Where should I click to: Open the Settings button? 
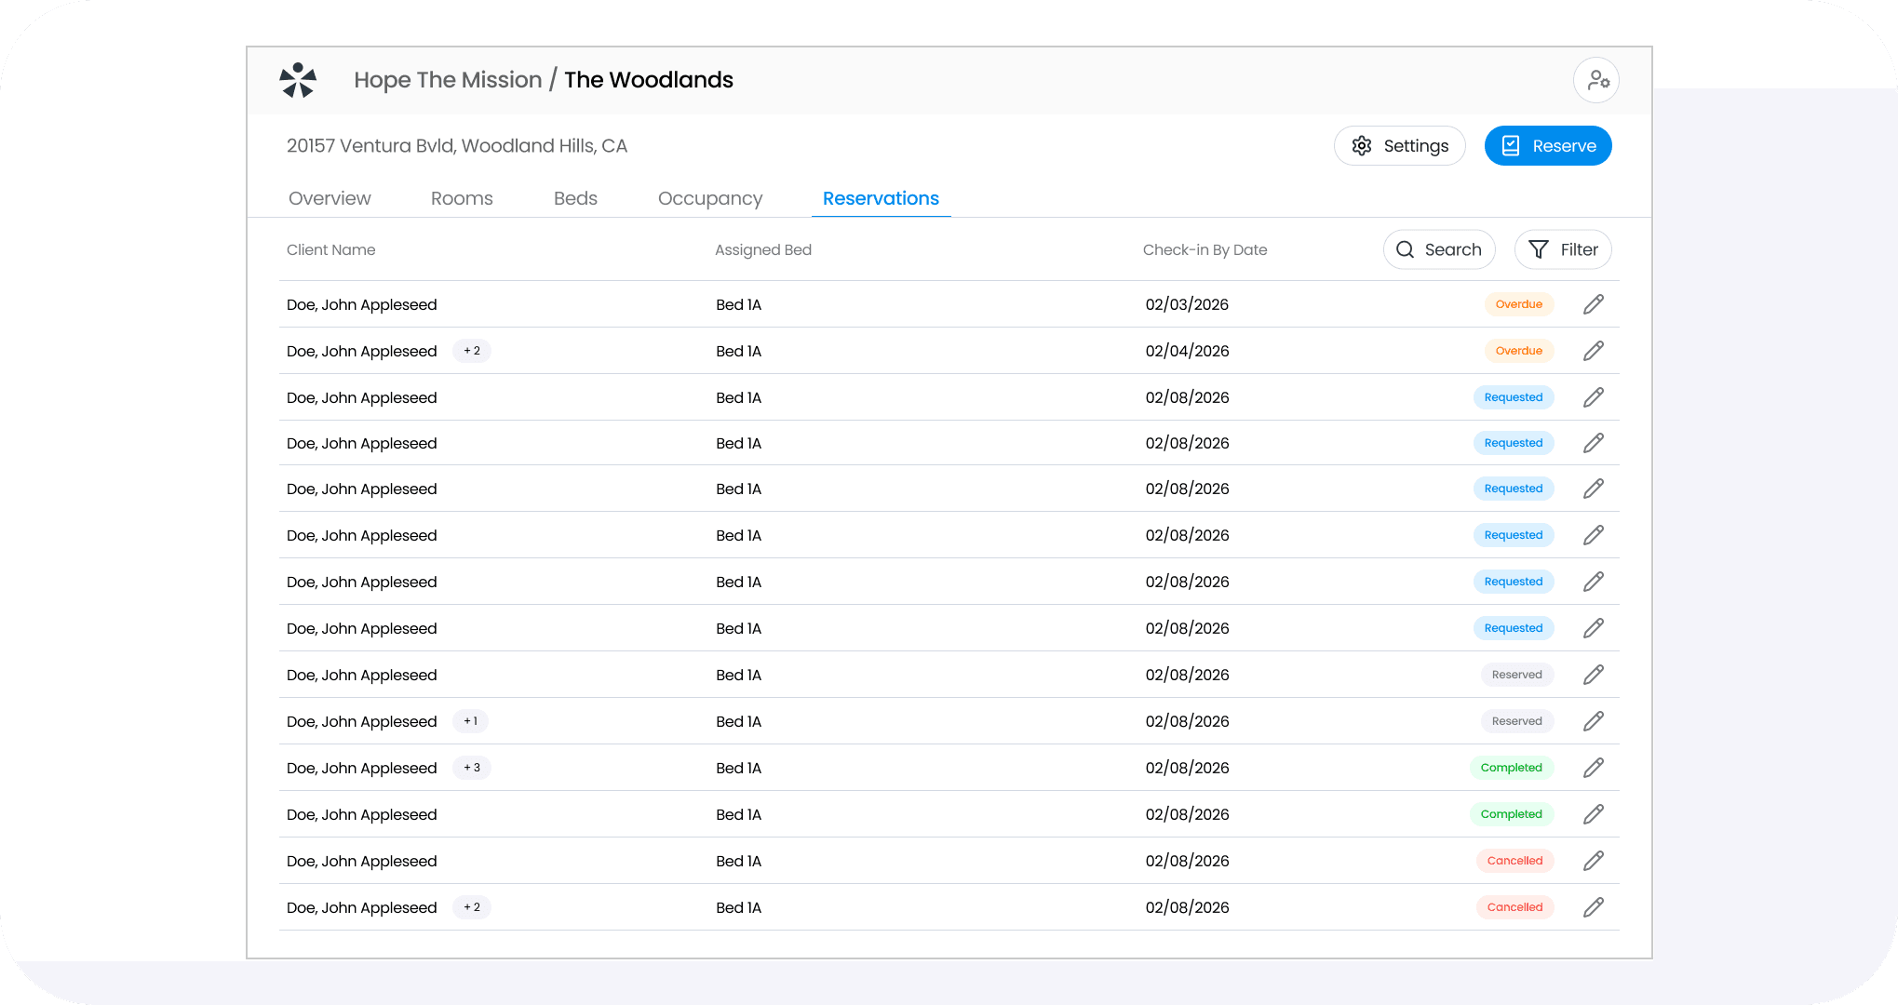1399,146
